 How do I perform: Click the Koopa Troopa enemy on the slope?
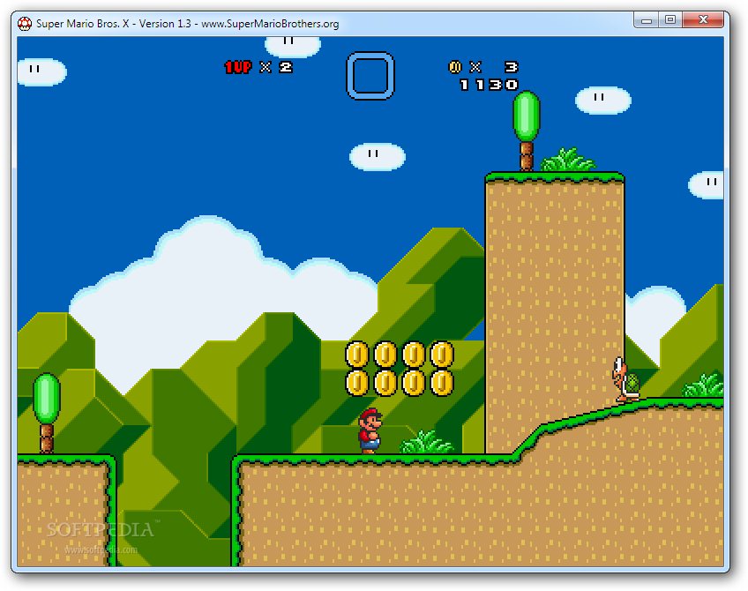pos(626,379)
